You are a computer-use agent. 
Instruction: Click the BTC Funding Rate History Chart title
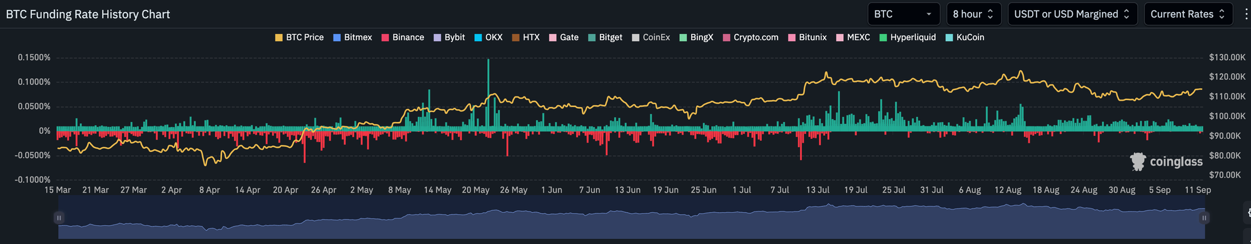pos(88,14)
